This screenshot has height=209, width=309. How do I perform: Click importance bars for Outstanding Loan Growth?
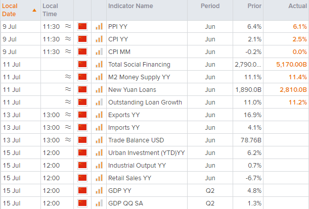tap(99, 102)
